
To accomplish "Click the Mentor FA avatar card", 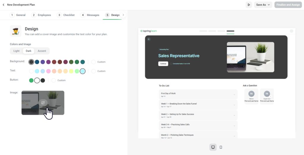I will [x=251, y=96].
